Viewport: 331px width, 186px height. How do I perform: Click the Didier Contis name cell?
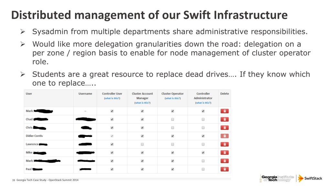[x=34, y=136]
